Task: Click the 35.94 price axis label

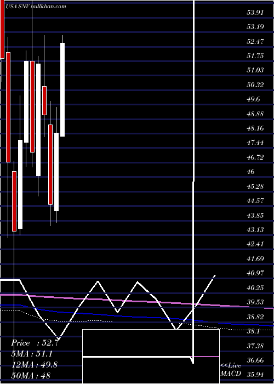Action: [255, 375]
